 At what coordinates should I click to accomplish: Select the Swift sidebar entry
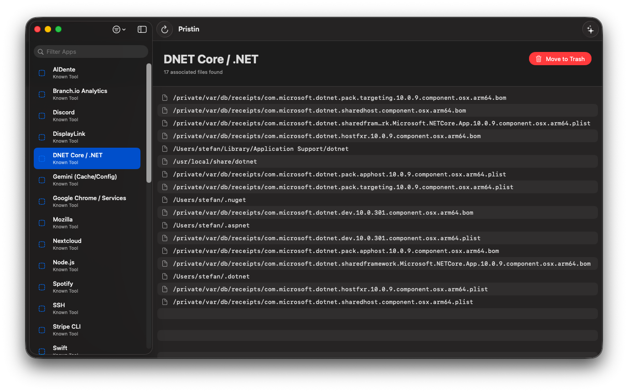(87, 349)
